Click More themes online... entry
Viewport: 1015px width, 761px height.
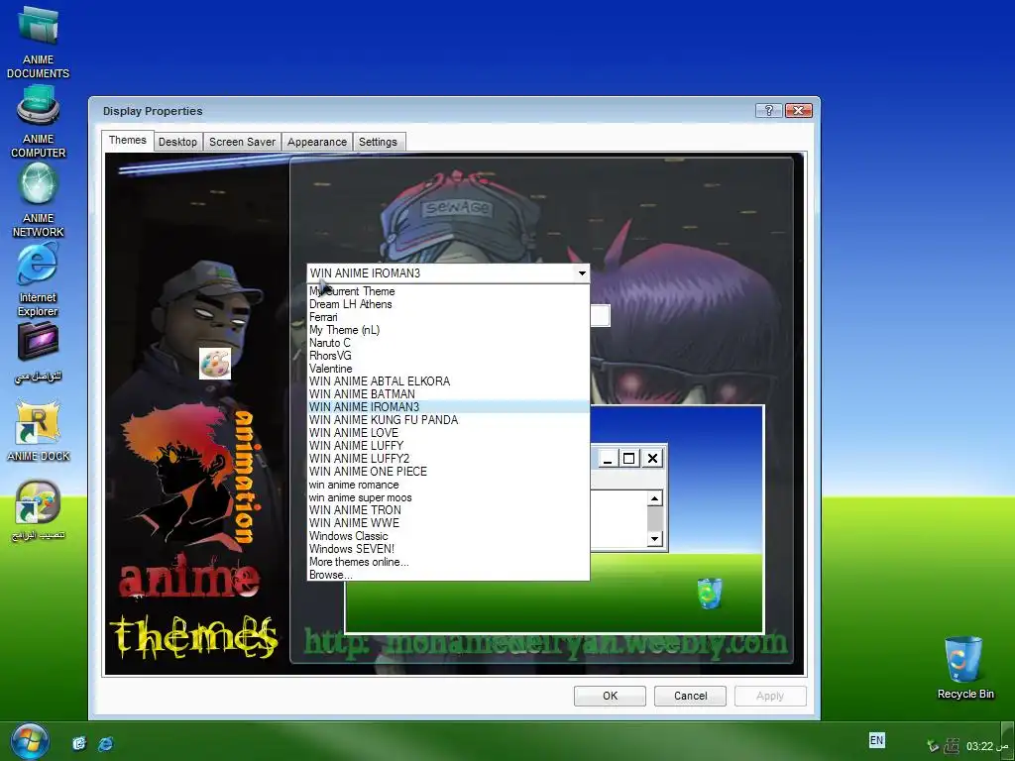point(448,562)
